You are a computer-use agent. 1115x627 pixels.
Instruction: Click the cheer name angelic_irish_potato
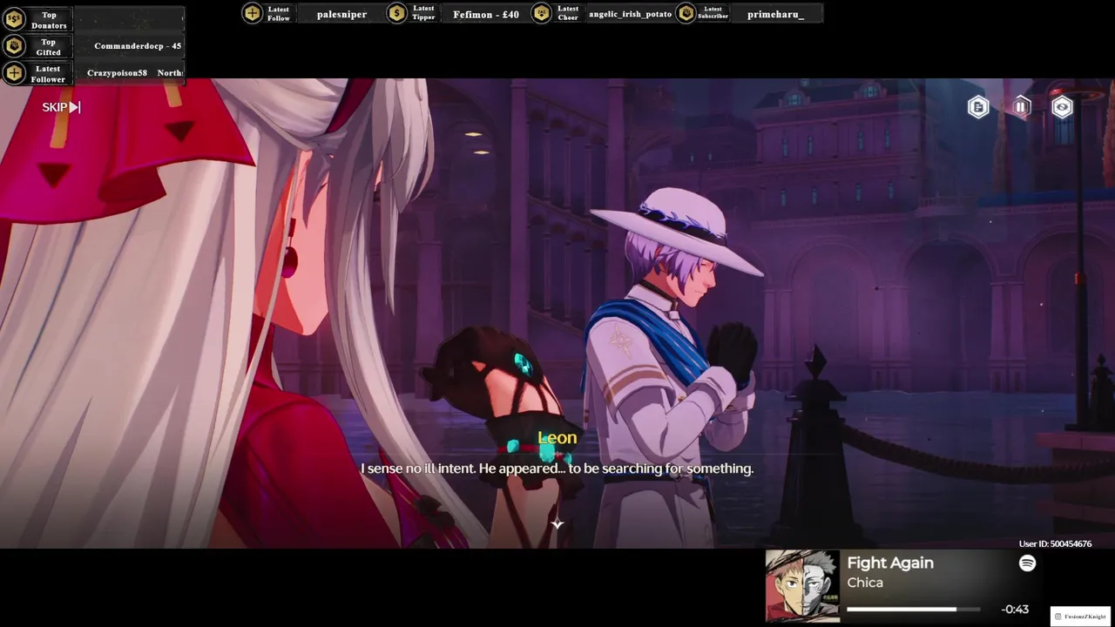point(630,14)
